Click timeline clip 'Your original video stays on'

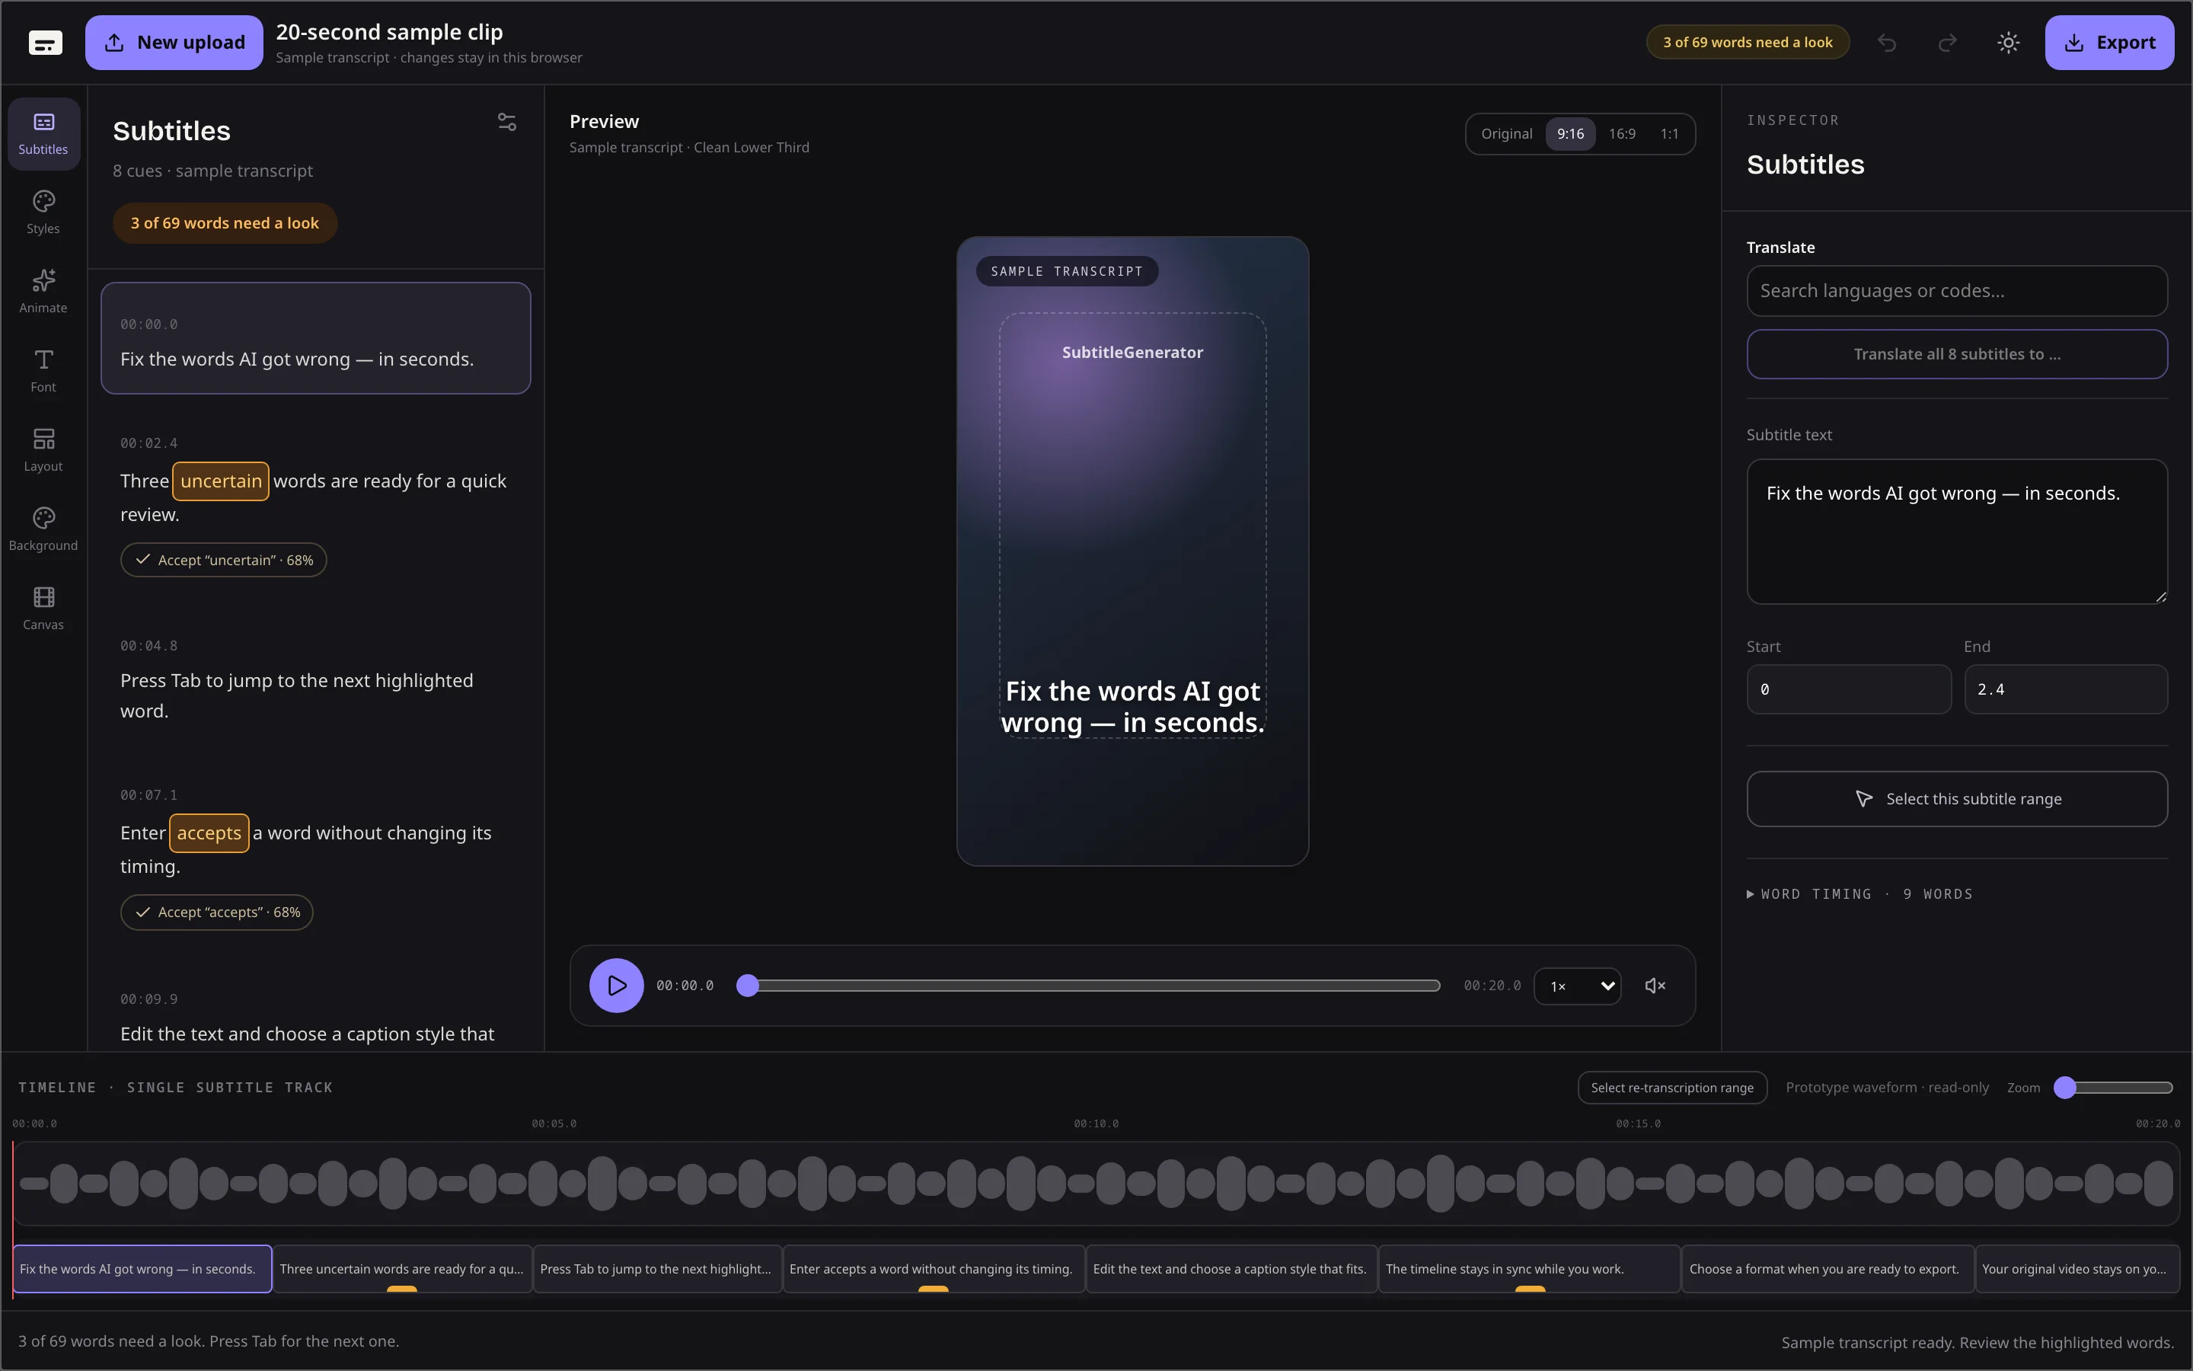2077,1270
